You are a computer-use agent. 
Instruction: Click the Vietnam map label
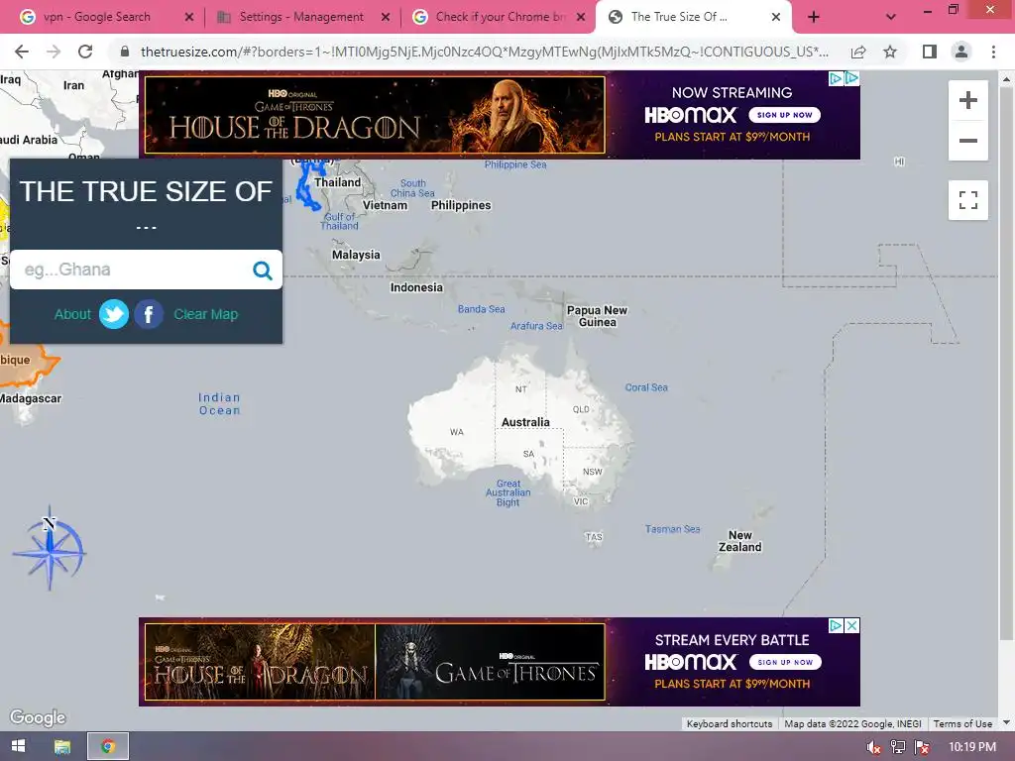(386, 206)
